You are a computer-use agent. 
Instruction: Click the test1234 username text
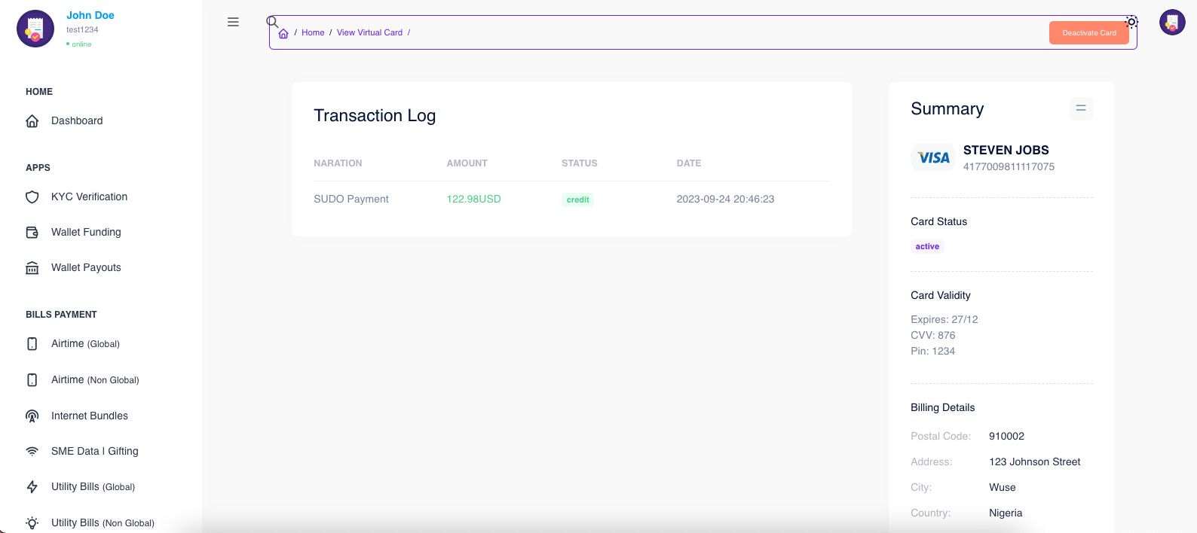(x=82, y=30)
